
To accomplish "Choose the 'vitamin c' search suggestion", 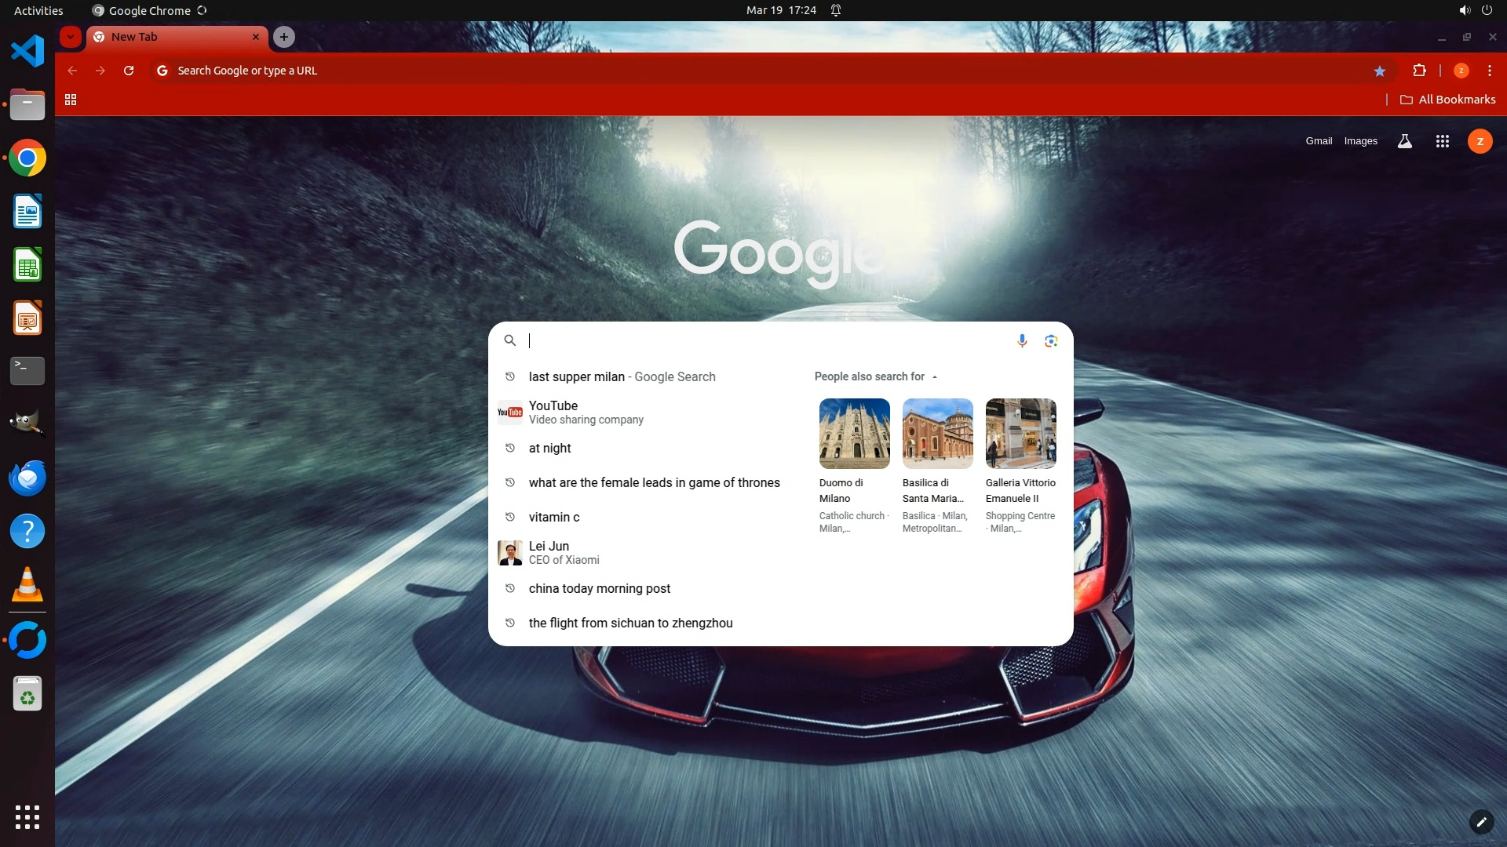I will 554,517.
